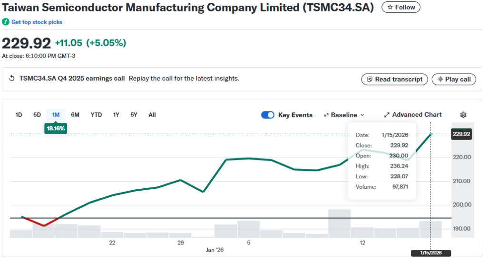
Task: Select the All time range
Action: pos(152,115)
